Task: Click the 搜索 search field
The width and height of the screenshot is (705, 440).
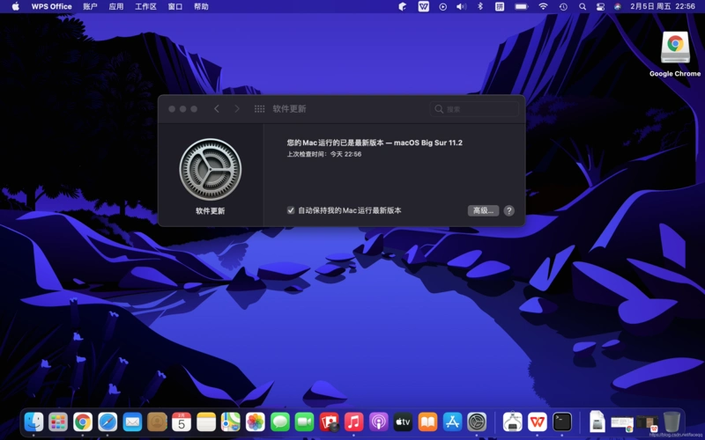Action: click(474, 108)
